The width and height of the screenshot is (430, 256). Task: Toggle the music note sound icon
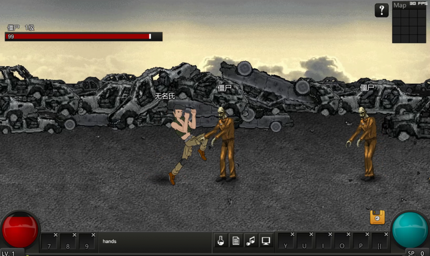(x=251, y=241)
